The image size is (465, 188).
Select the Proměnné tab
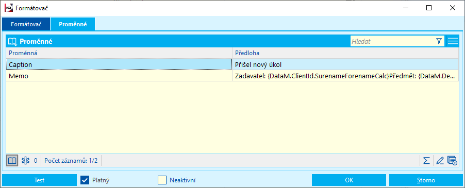coord(73,24)
